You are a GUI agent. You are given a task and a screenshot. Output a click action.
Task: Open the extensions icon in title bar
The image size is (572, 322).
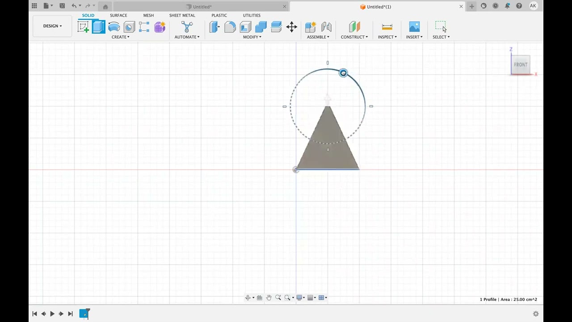[x=484, y=6]
